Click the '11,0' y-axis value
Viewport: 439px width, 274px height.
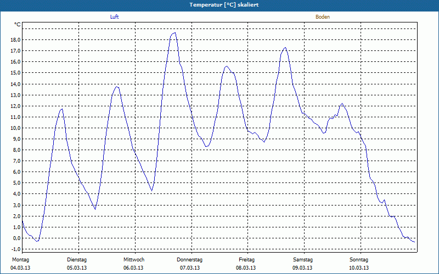coord(15,117)
